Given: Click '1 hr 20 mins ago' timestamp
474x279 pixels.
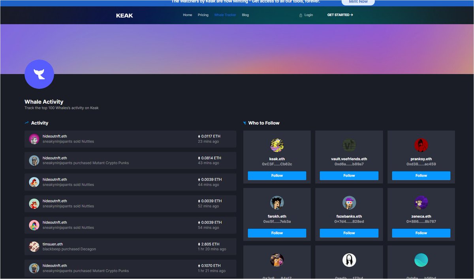Looking at the screenshot, I should click(x=212, y=249).
